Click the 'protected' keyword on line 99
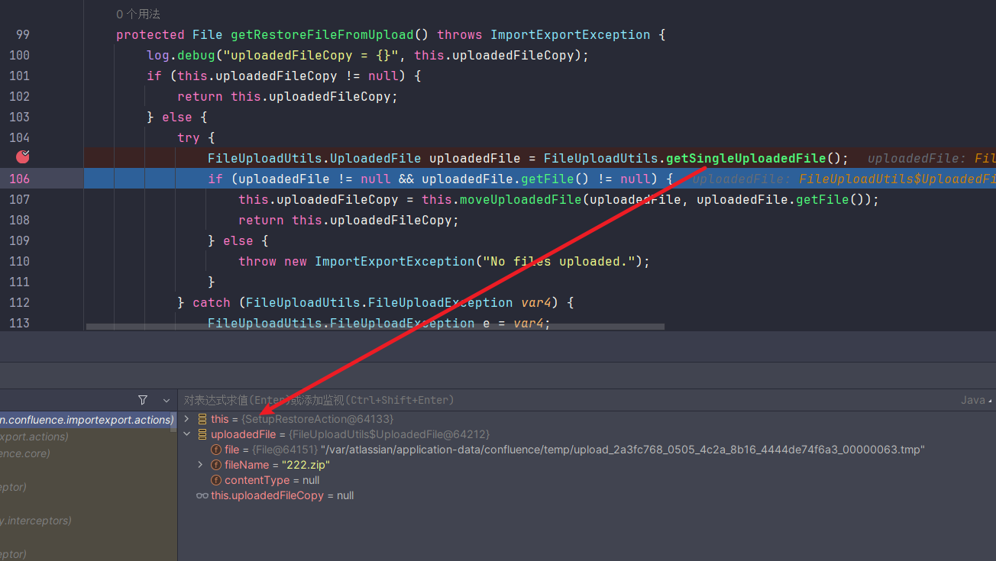 pos(150,34)
